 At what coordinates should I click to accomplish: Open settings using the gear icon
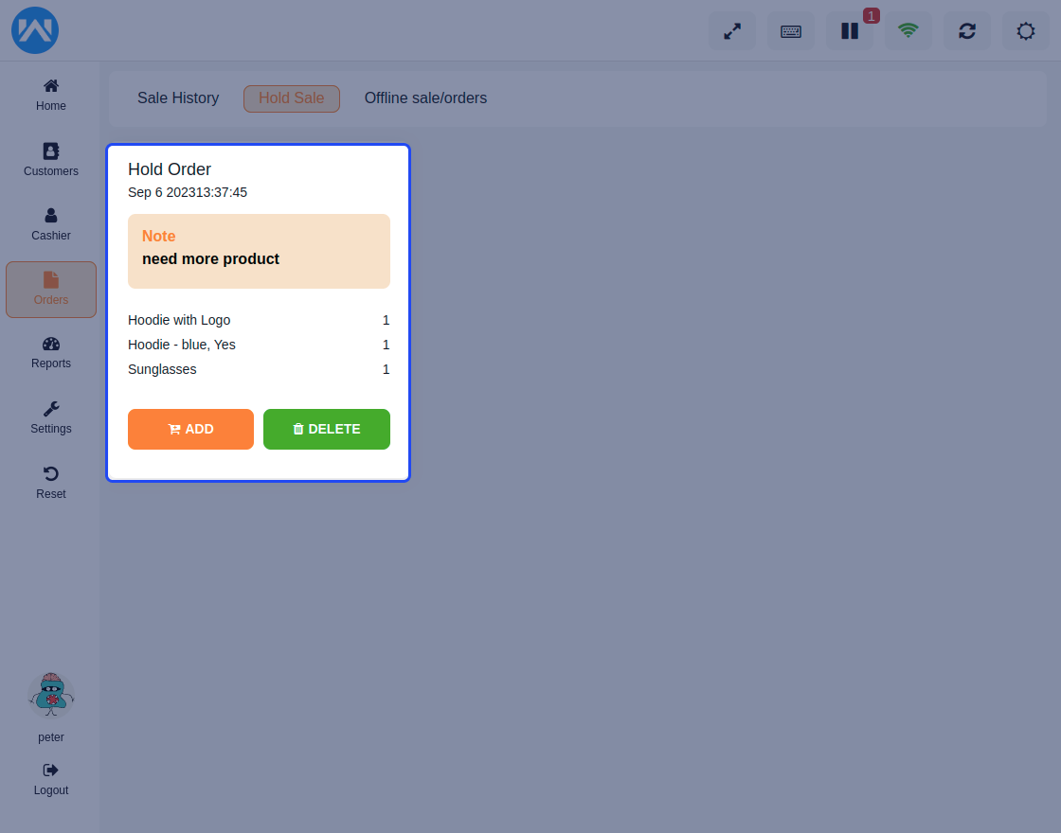tap(1025, 30)
